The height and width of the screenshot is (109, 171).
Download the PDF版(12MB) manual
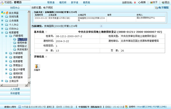[160, 107]
